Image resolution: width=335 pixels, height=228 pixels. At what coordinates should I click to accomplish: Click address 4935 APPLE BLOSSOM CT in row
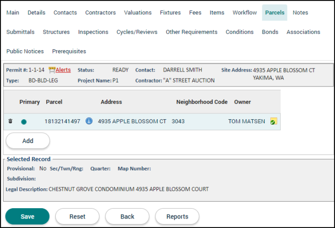pyautogui.click(x=132, y=121)
